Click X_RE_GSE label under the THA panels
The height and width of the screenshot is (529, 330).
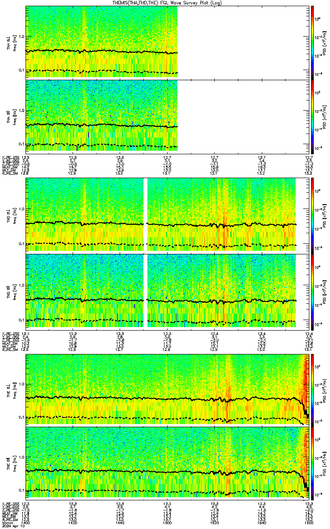point(11,157)
